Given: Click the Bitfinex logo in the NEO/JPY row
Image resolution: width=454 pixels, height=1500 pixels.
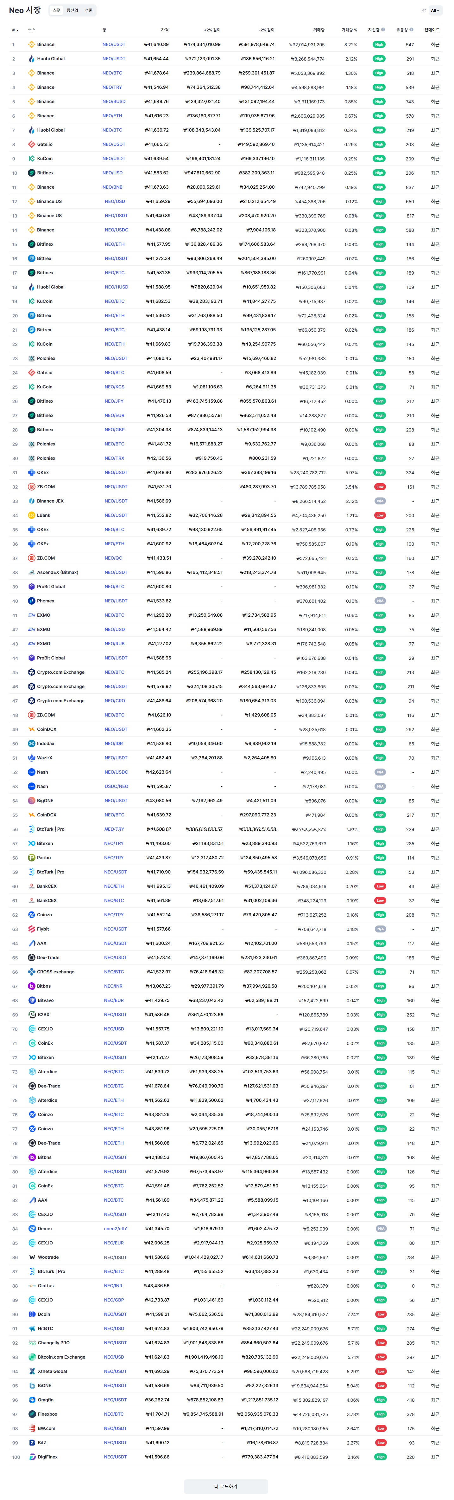Looking at the screenshot, I should (x=31, y=401).
